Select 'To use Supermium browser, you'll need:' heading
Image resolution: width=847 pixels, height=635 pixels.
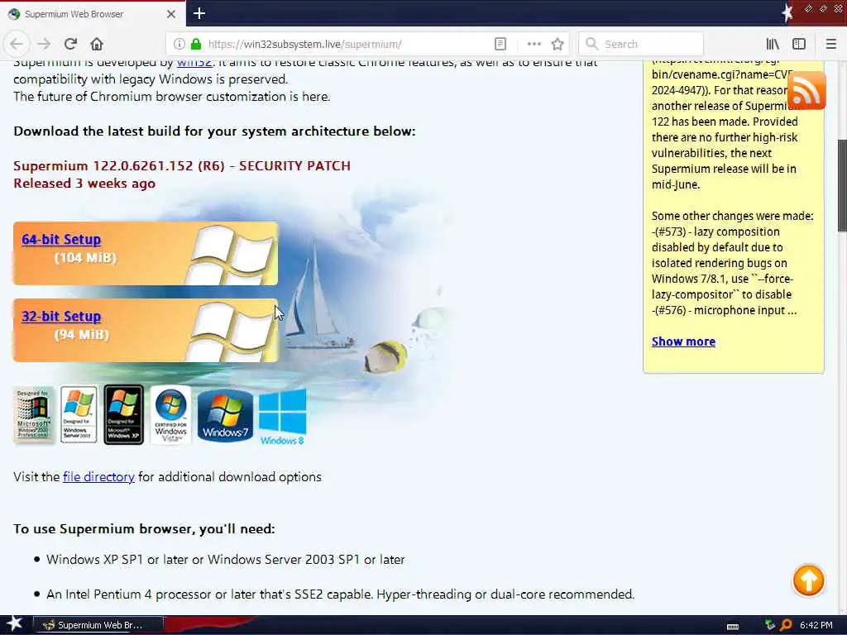point(144,528)
